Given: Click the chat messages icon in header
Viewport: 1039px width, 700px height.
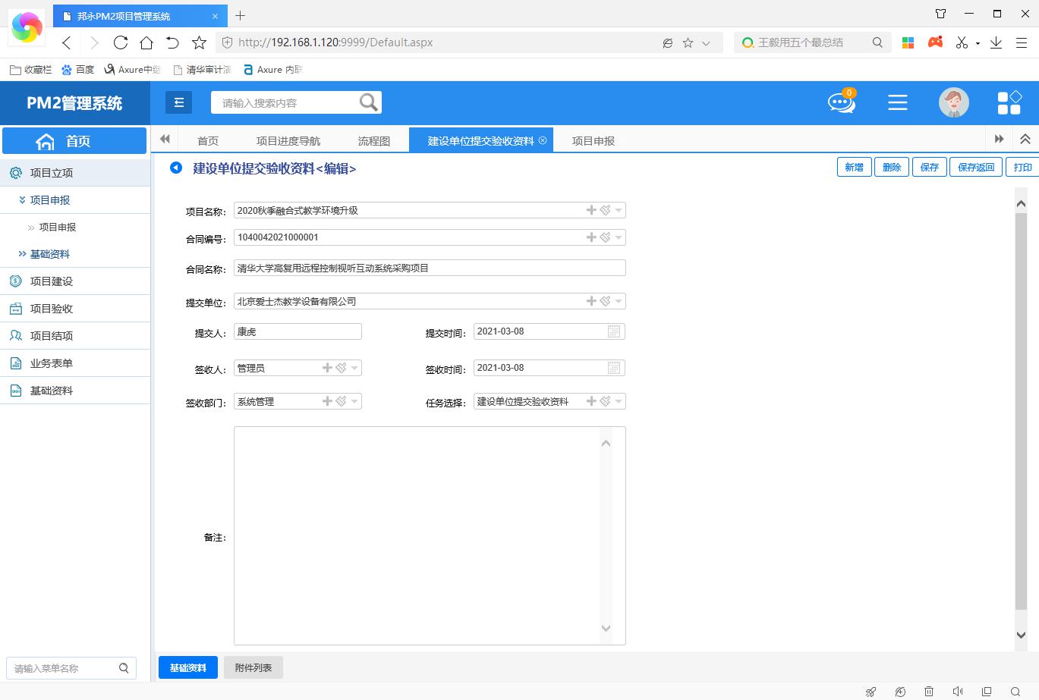Looking at the screenshot, I should click(841, 102).
